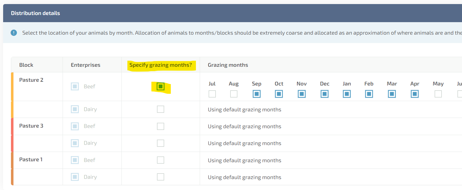Uncheck Specify grazing months for Pasture 2 Beef
Image resolution: width=462 pixels, height=190 pixels.
(161, 86)
